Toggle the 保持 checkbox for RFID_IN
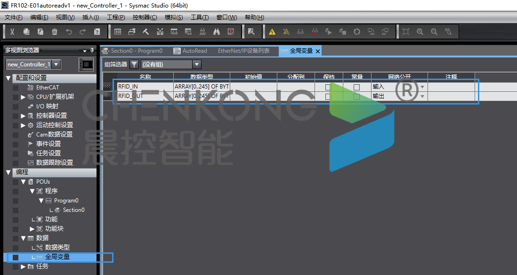The width and height of the screenshot is (517, 275). click(x=328, y=87)
